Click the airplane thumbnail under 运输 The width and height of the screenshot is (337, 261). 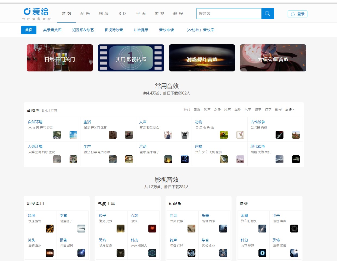pyautogui.click(x=240, y=159)
